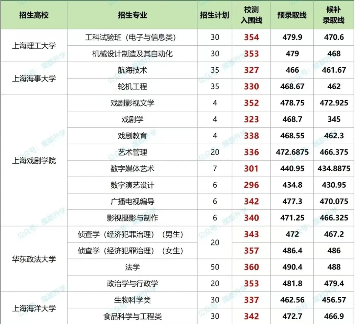Click the 生物科学类 major cell
This screenshot has width=355, height=324.
click(x=132, y=300)
